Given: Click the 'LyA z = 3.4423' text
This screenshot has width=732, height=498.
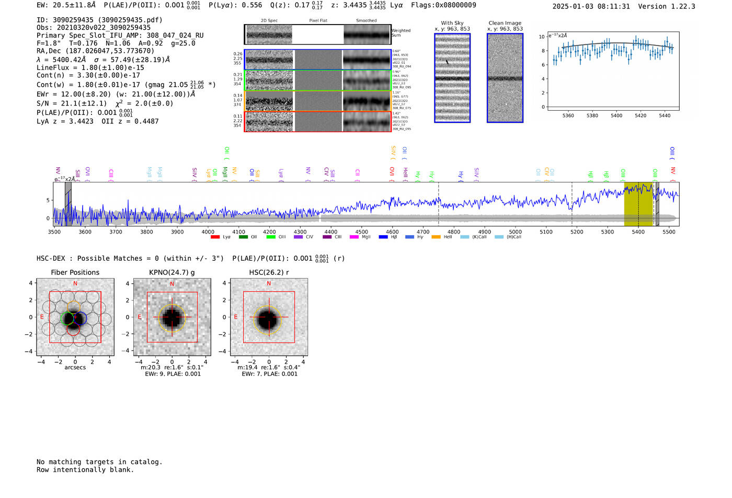Looking at the screenshot, I should pyautogui.click(x=65, y=121).
